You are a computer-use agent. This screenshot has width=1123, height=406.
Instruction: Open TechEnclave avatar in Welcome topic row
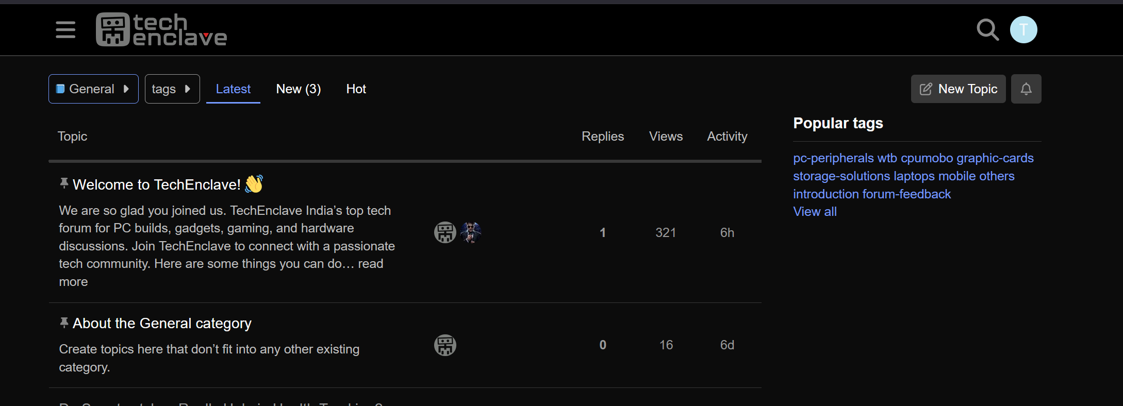point(445,232)
